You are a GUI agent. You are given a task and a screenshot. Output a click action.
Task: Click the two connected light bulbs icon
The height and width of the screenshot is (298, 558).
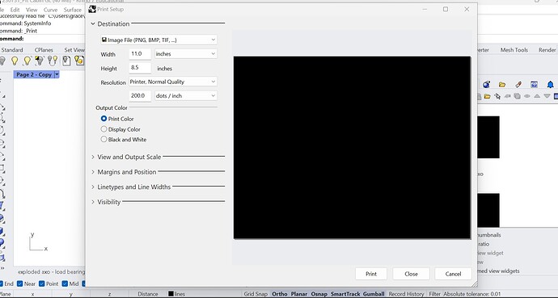[53, 61]
